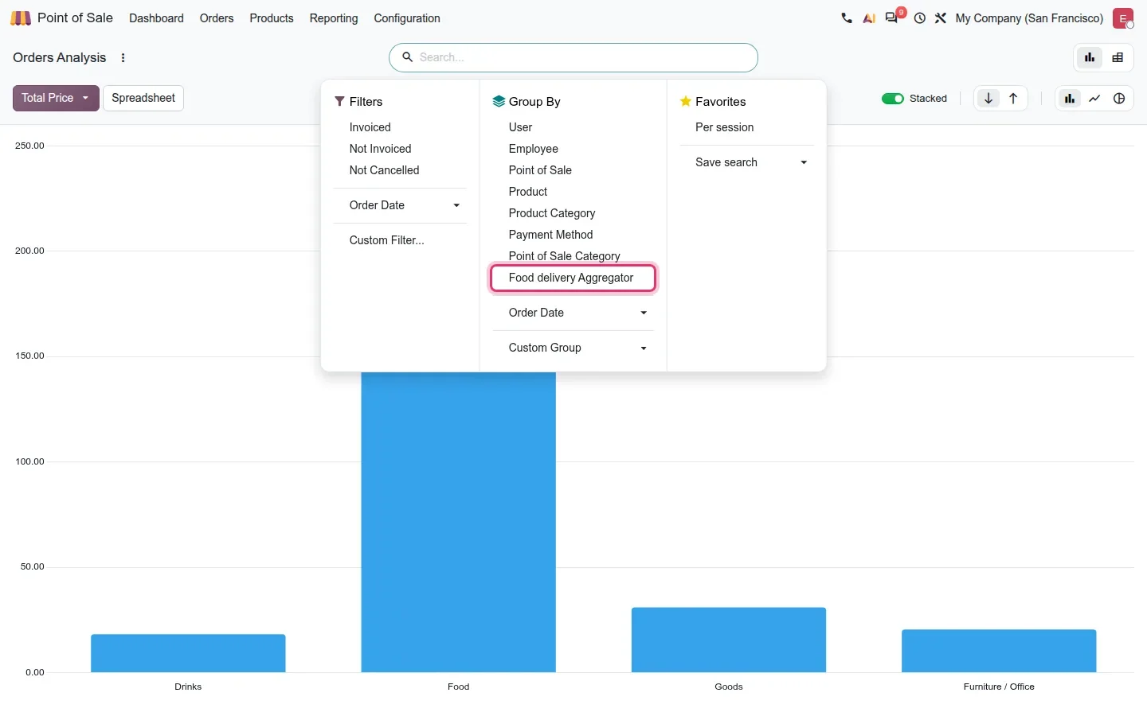Open the Orders menu
Image resolution: width=1147 pixels, height=716 pixels.
pyautogui.click(x=217, y=18)
